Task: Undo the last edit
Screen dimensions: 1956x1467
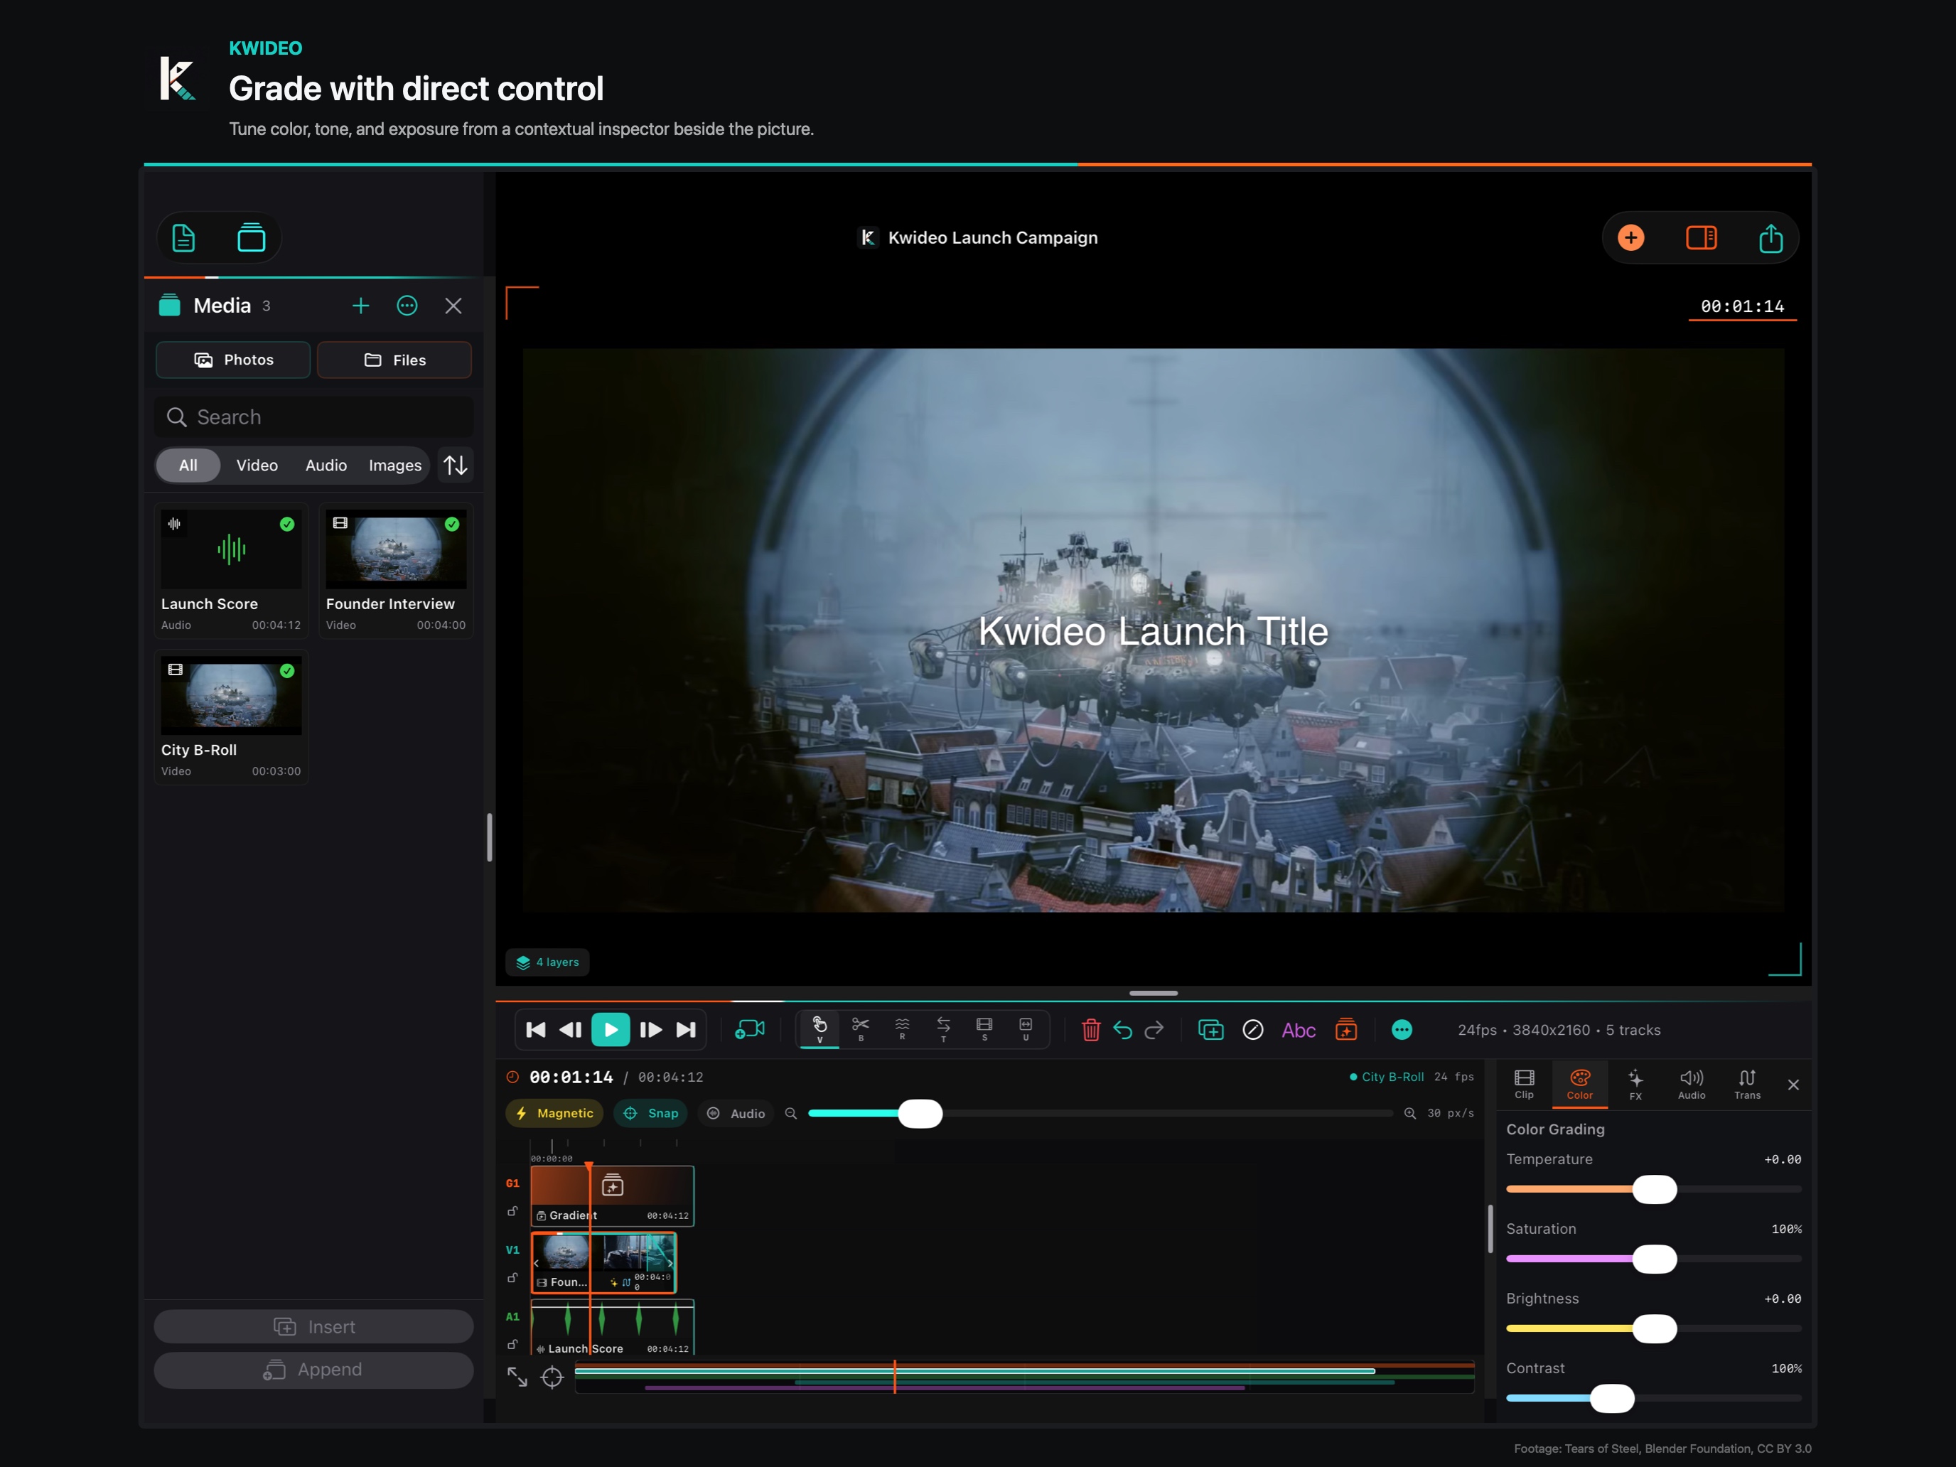Action: (x=1122, y=1030)
